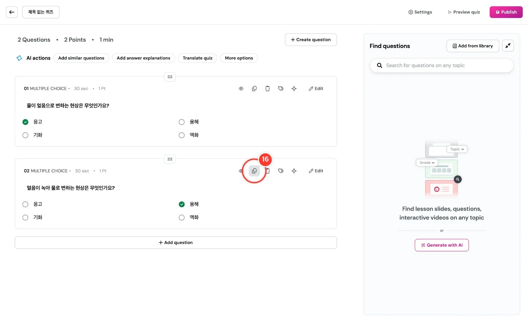
Task: Preview question 01 with eye icon
Action: pyautogui.click(x=241, y=89)
